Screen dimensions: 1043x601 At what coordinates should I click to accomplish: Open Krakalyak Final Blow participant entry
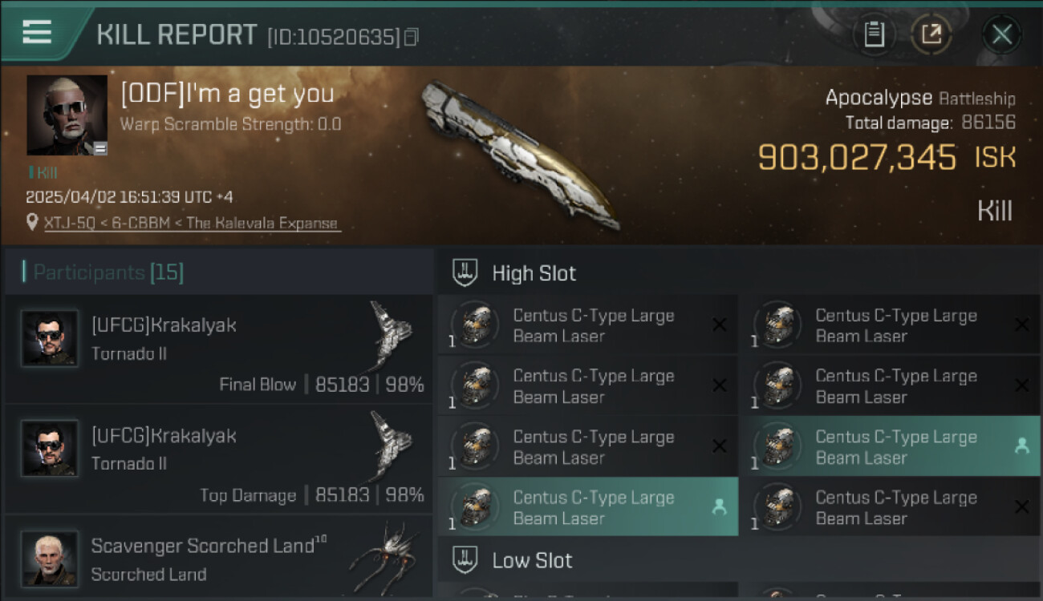(218, 349)
